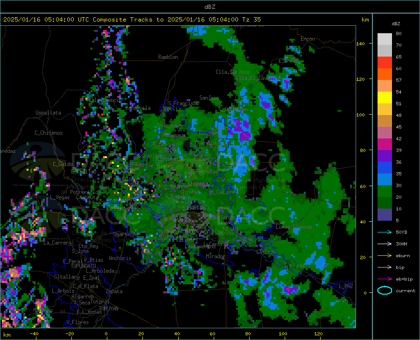Click the 100 km mark on vertical axis

pos(360,115)
